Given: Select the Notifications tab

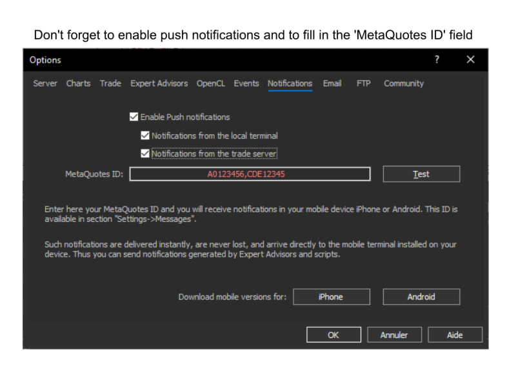Looking at the screenshot, I should [x=290, y=84].
